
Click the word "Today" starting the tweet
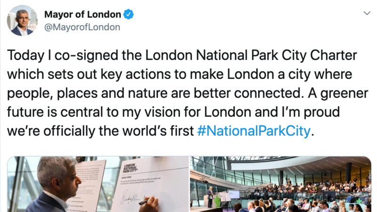click(x=27, y=56)
